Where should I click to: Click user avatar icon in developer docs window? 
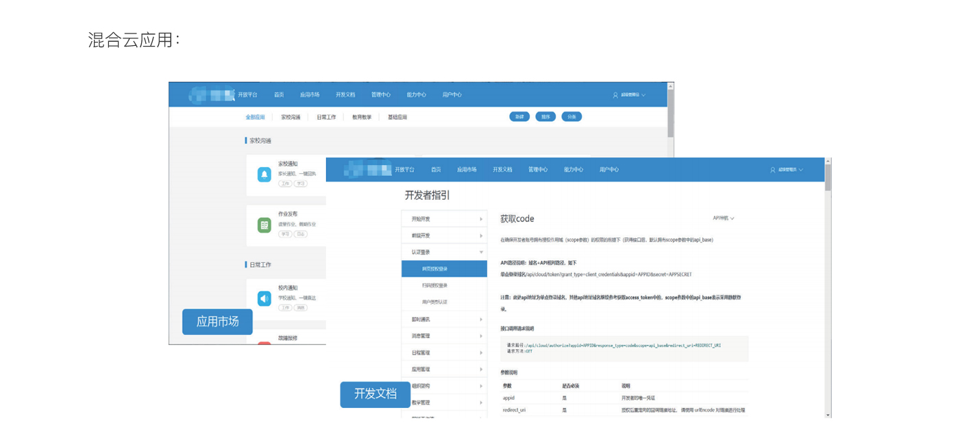(773, 170)
